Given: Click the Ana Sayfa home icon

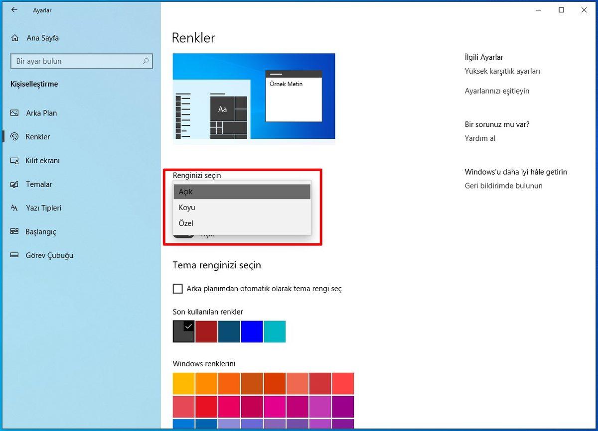Looking at the screenshot, I should click(14, 38).
